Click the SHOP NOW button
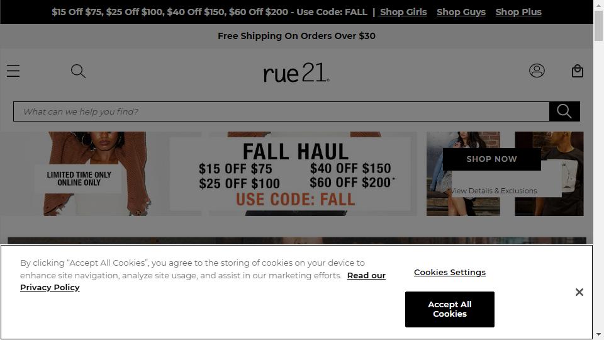The height and width of the screenshot is (340, 604). pos(491,159)
